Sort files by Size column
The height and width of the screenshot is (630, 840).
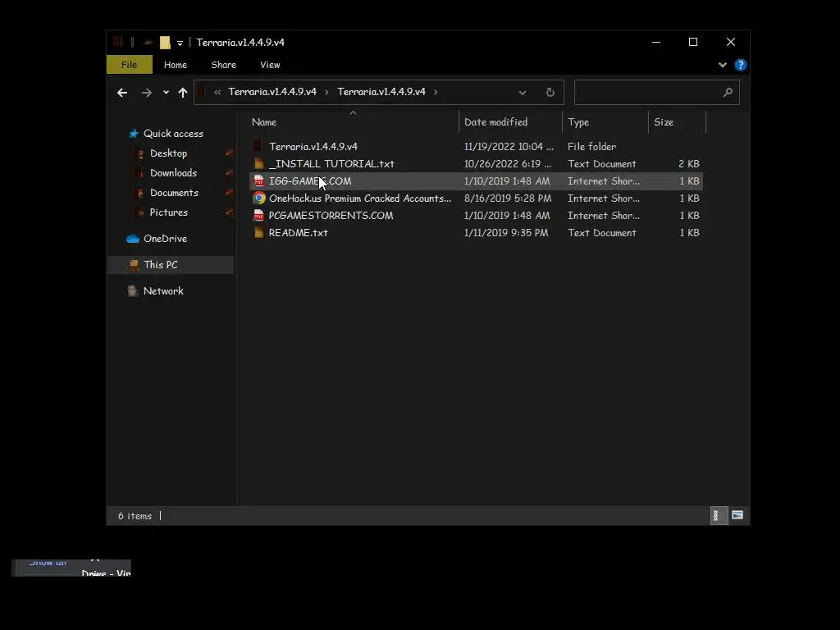[x=677, y=122]
